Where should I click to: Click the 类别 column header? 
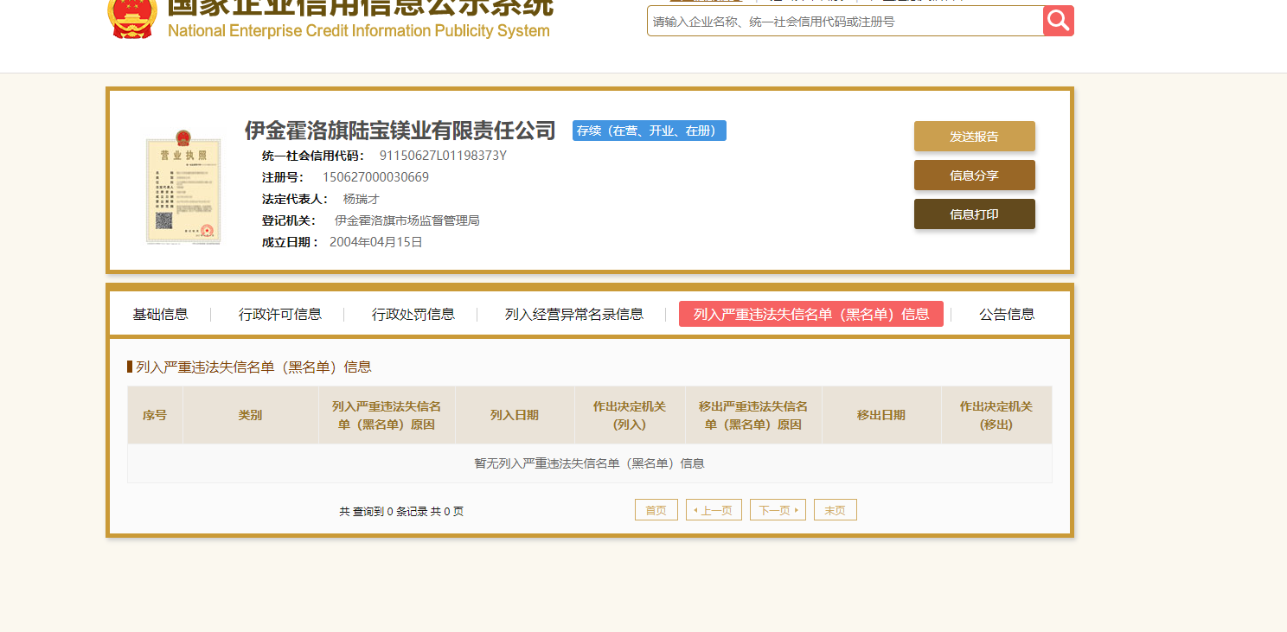[x=251, y=415]
